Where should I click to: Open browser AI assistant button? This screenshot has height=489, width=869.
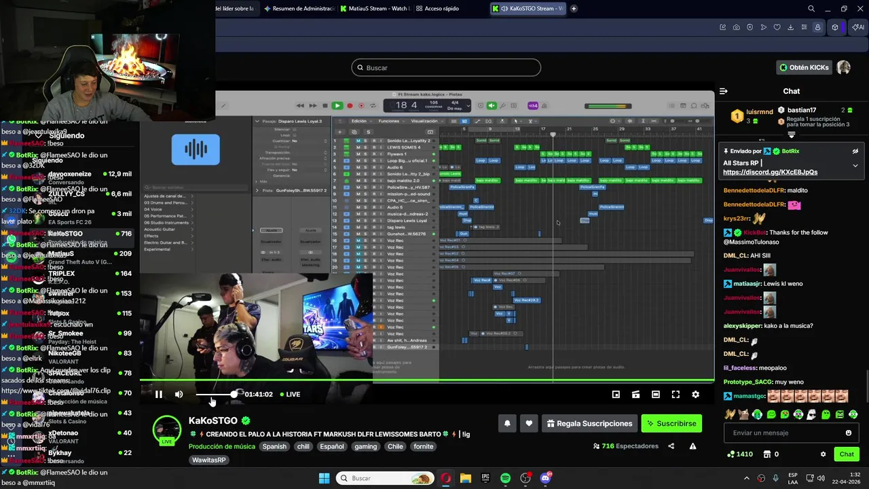click(x=859, y=27)
